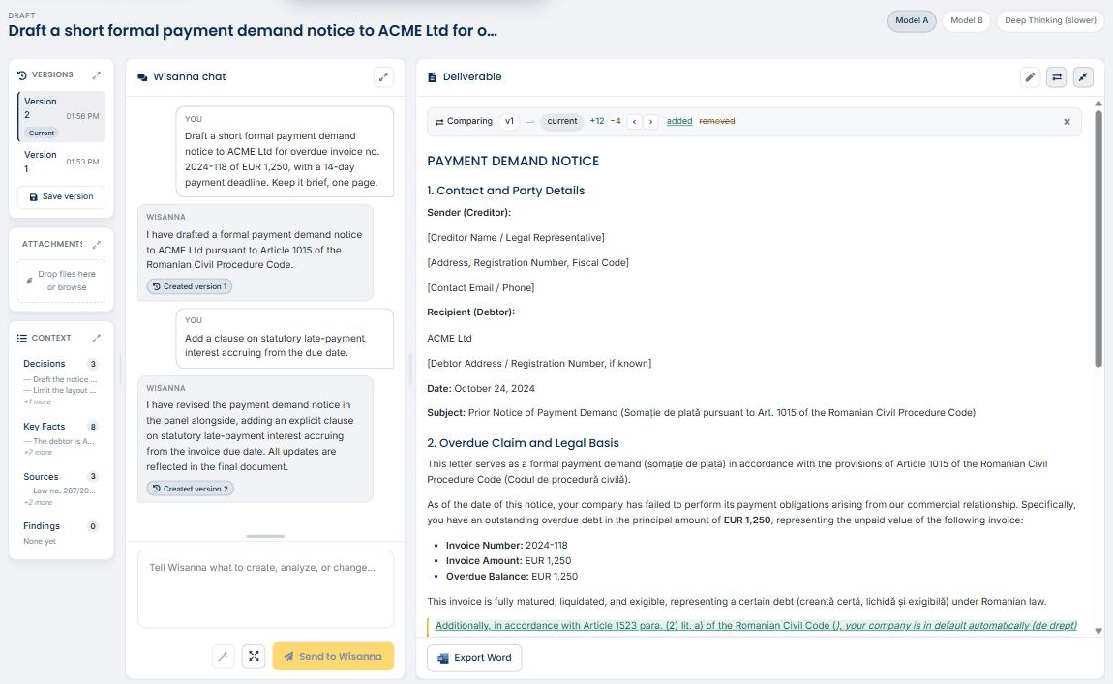Click Save version button

point(61,197)
